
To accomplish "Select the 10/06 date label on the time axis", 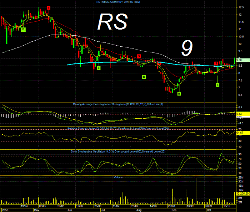I will click(79, 206).
